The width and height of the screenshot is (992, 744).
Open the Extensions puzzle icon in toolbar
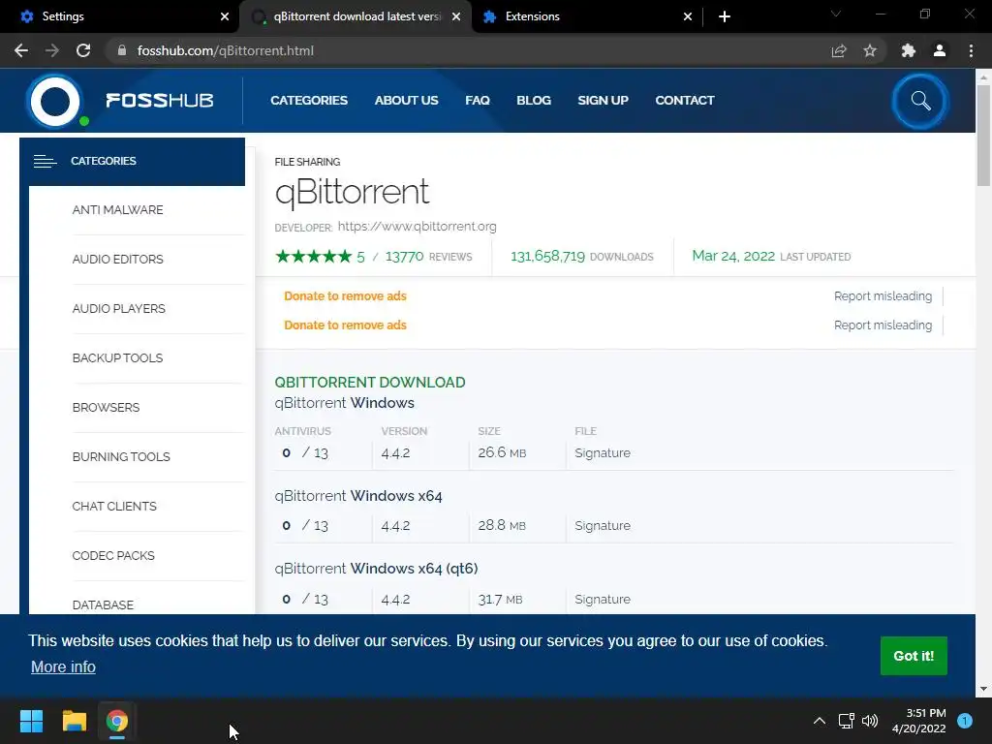909,50
